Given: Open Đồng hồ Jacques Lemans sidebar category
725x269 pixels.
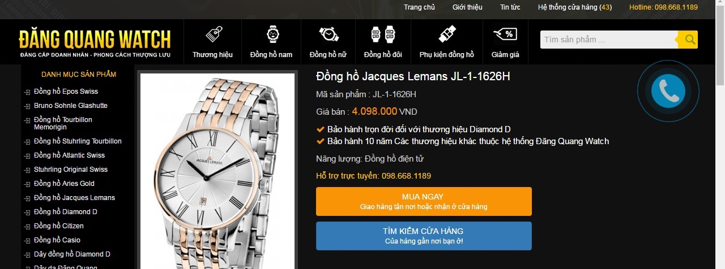Looking at the screenshot, I should pos(74,198).
